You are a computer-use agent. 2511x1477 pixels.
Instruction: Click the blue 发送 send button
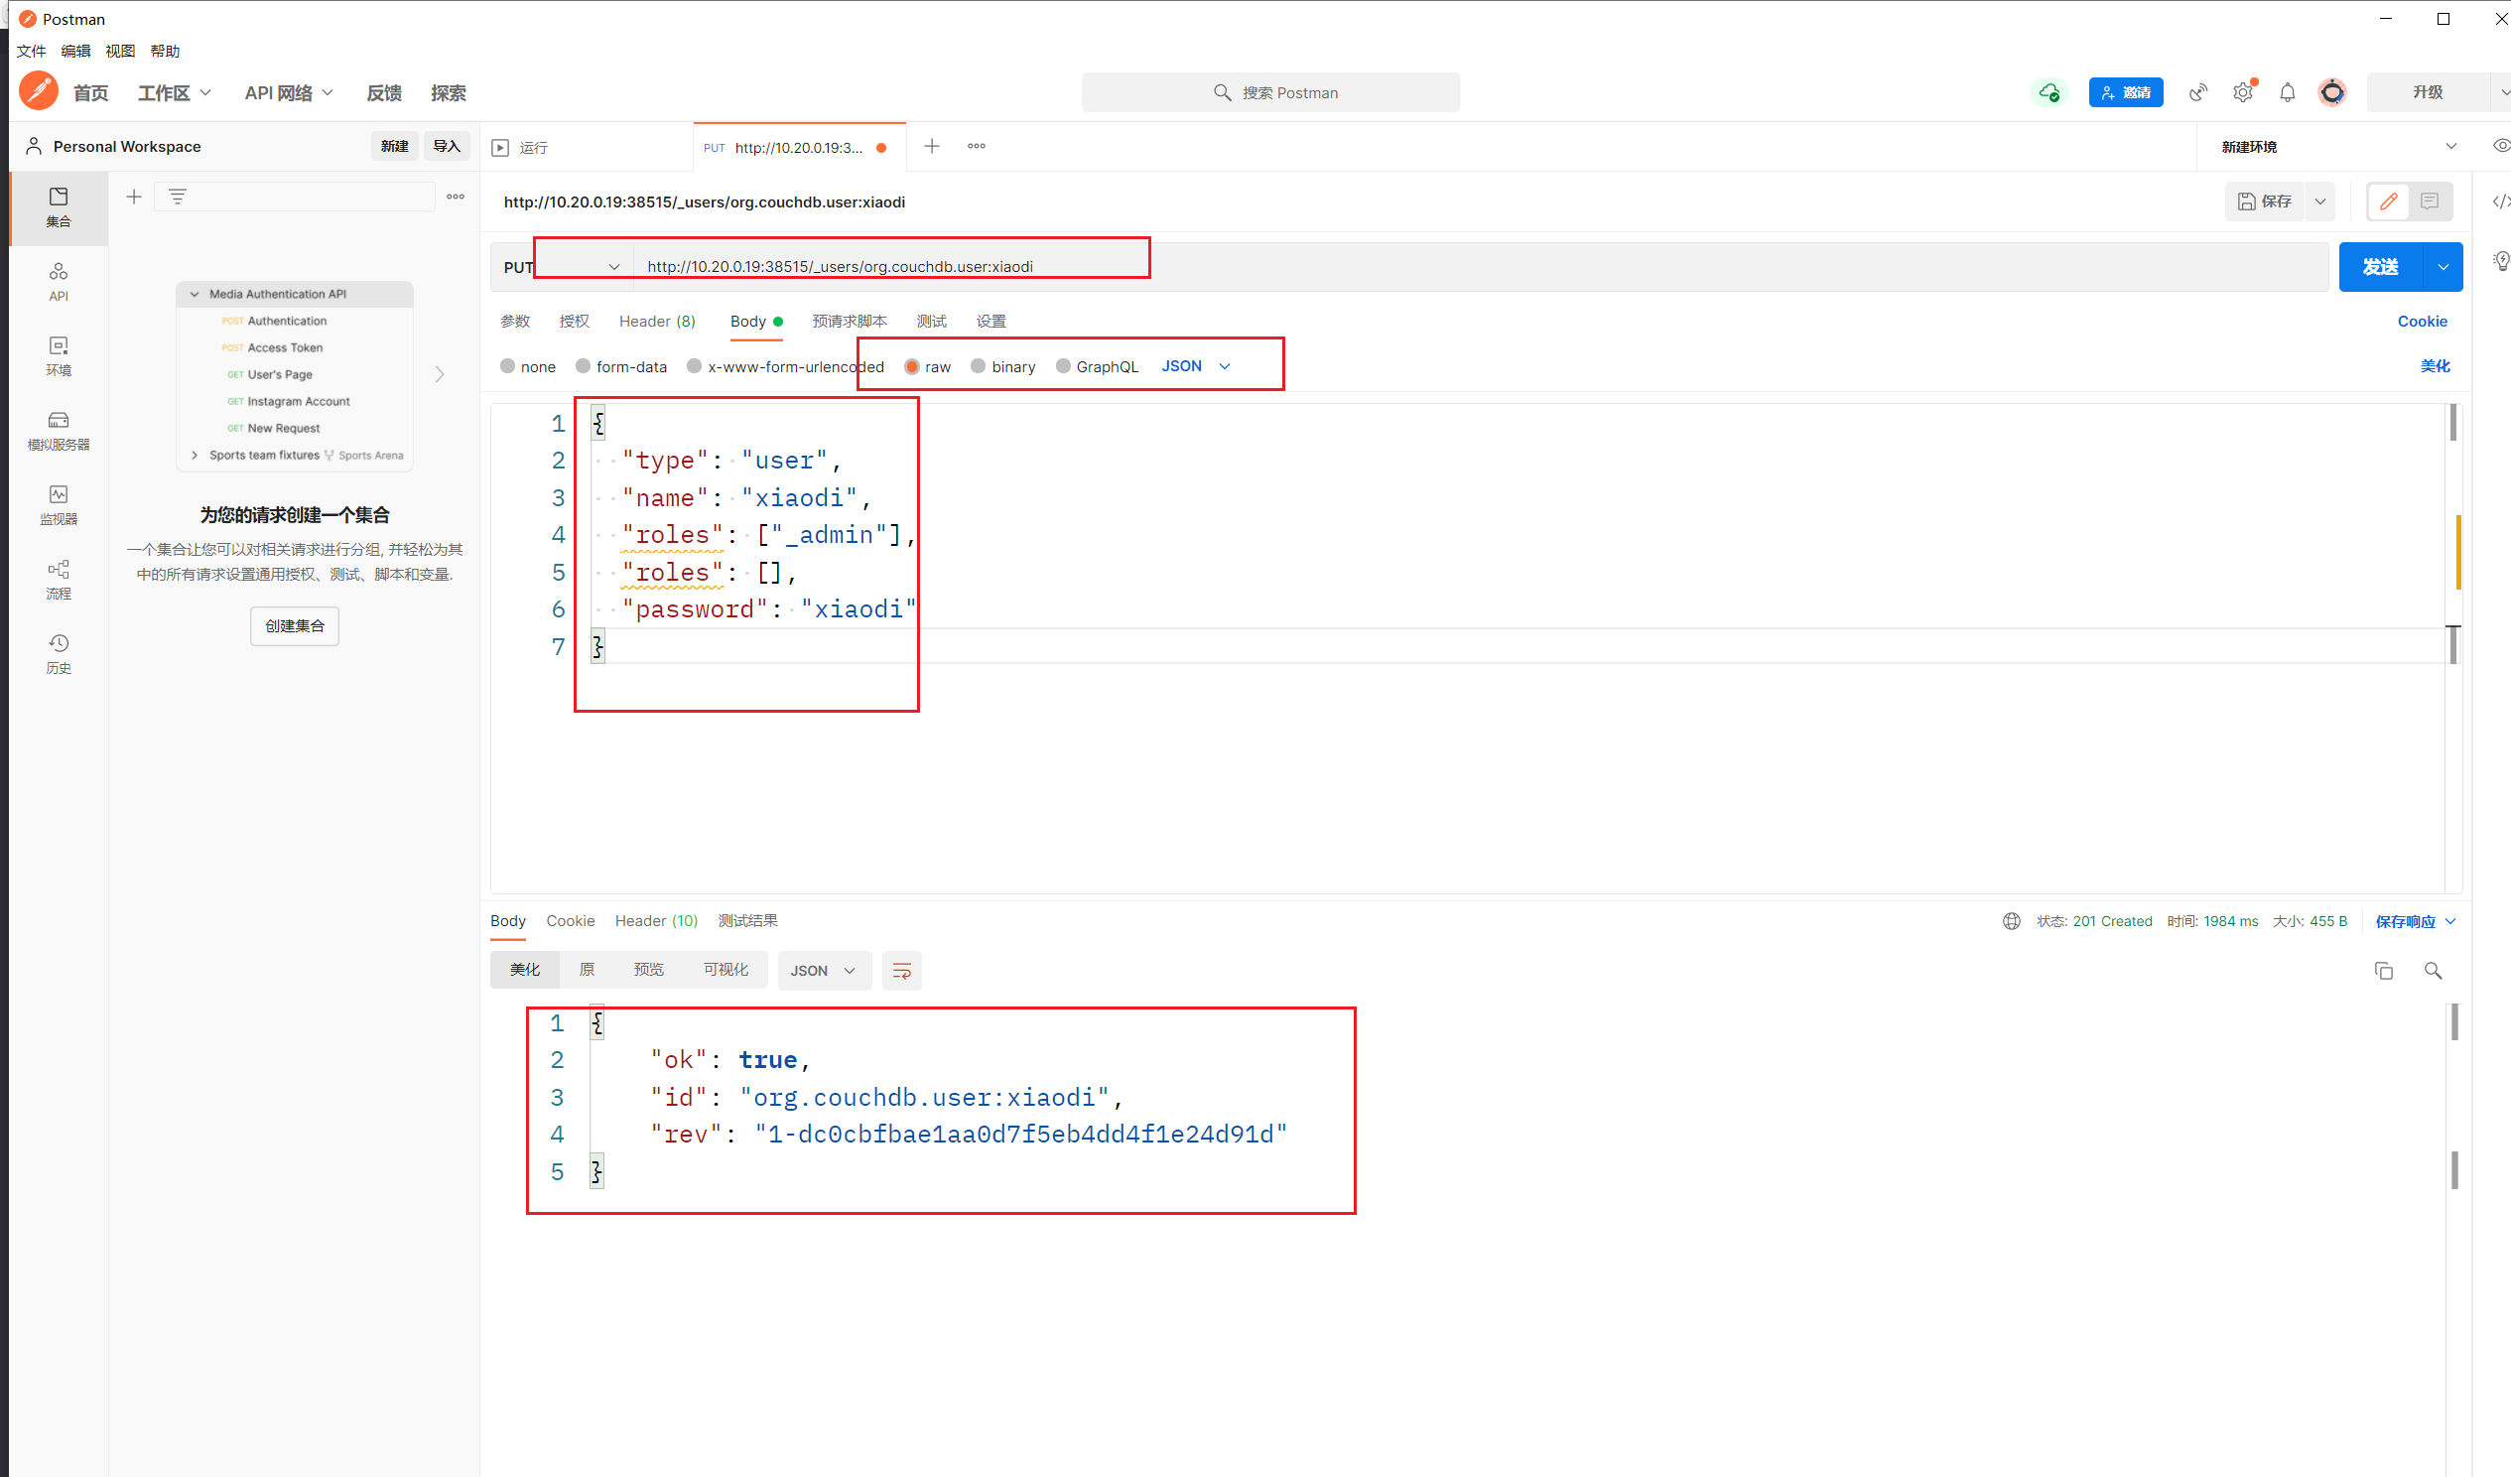2379,267
